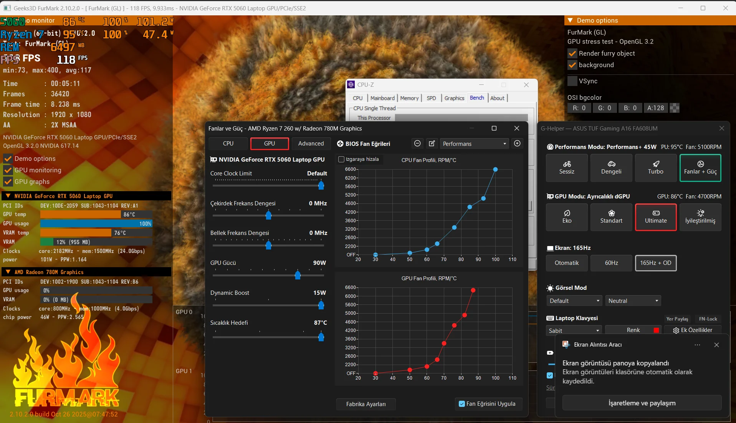Open keyboard Sabit mode dropdown
Screen dimensions: 736x423
coord(574,330)
